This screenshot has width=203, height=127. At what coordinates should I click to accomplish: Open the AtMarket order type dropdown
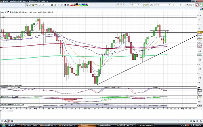(162, 5)
